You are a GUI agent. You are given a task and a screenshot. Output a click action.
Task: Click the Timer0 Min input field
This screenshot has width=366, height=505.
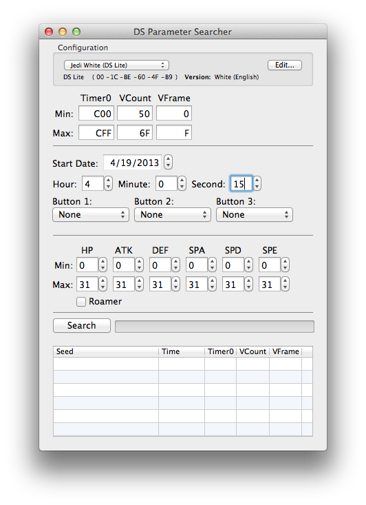96,114
